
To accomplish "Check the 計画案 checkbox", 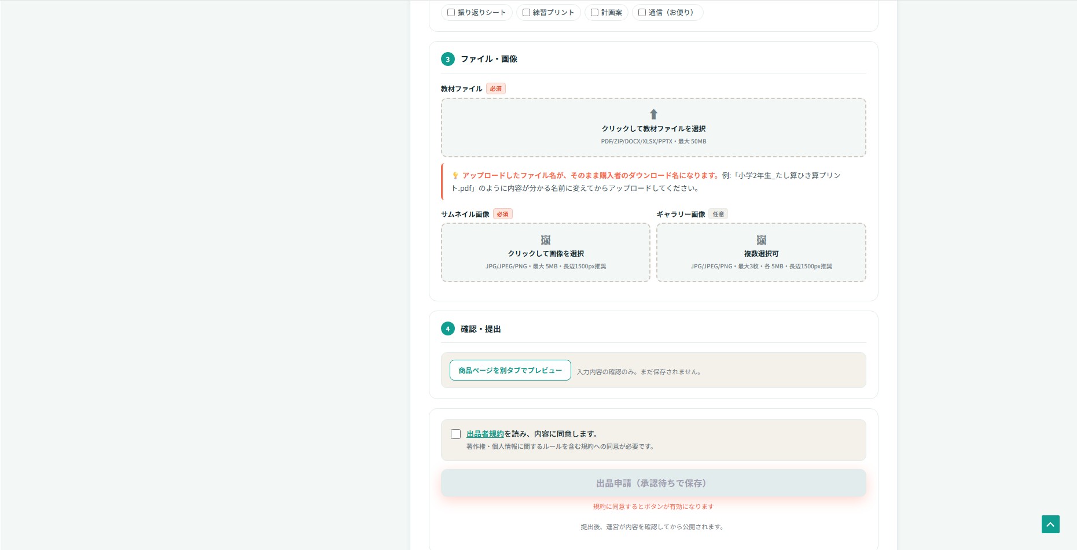I will [x=594, y=12].
